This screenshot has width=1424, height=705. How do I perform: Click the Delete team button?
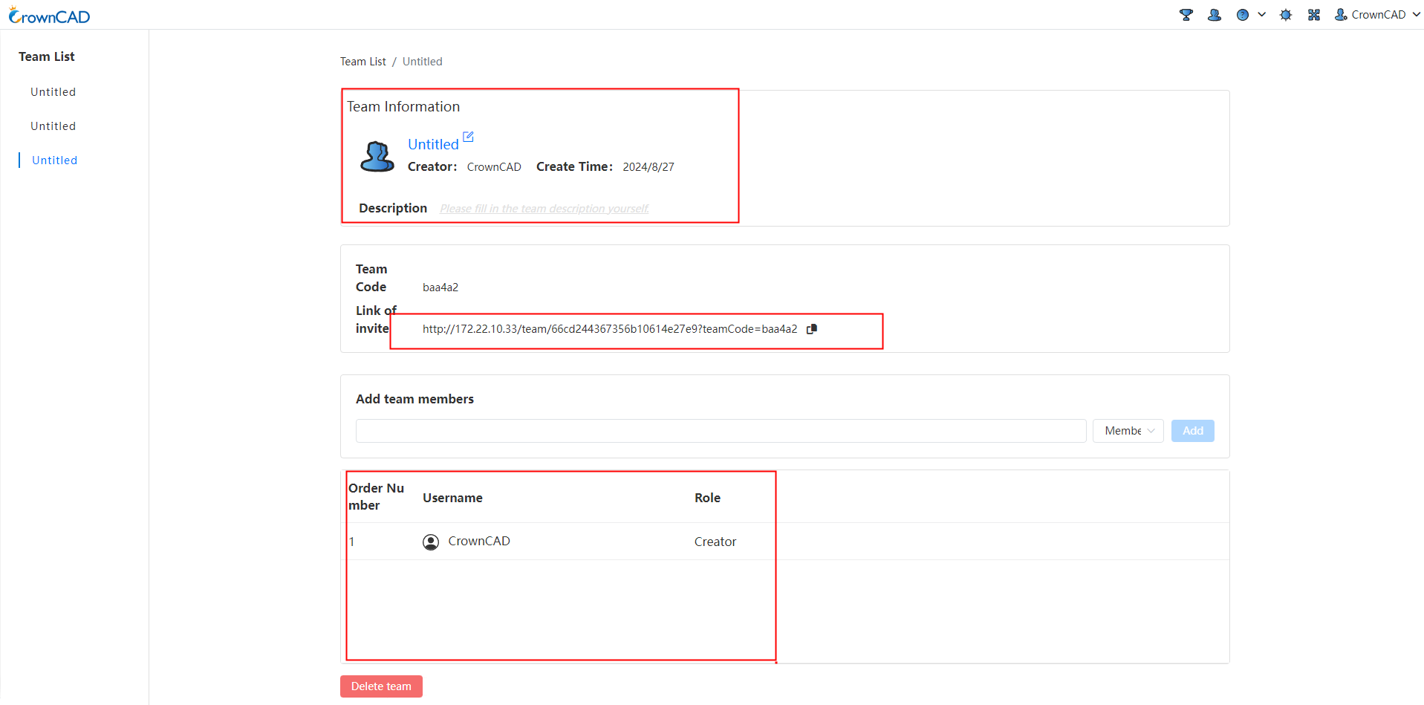[x=381, y=686]
